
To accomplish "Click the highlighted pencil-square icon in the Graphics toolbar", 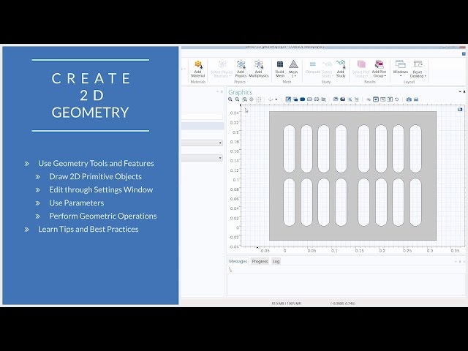I will pos(288,99).
